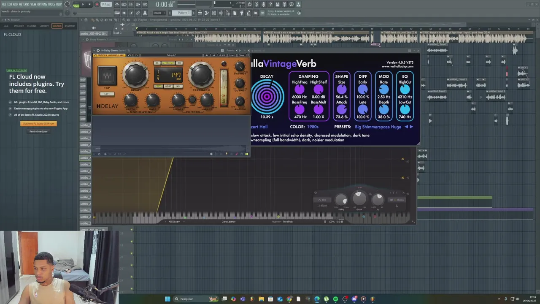Screen dimensions: 540x304
Task: Select HOST sync mode in H-Delay
Action: click(x=168, y=87)
